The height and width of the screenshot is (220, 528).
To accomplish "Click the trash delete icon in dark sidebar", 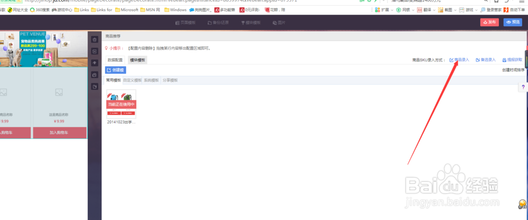I will (95, 40).
